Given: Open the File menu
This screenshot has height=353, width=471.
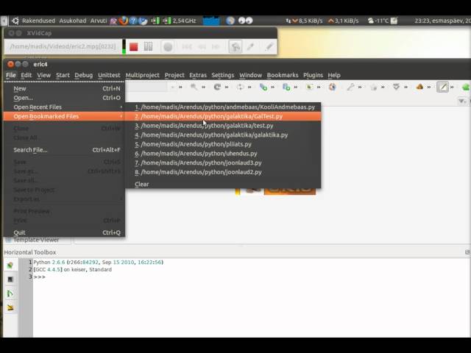Looking at the screenshot, I should click(11, 75).
